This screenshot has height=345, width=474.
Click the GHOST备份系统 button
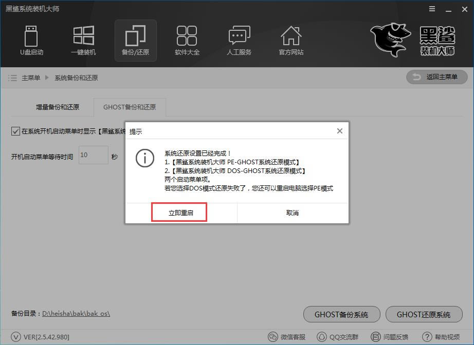(341, 315)
